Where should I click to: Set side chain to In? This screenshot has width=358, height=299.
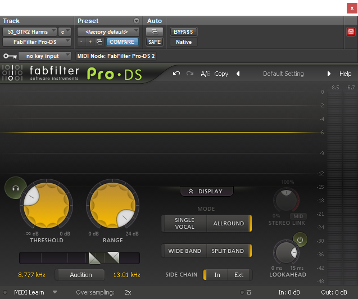coord(217,275)
